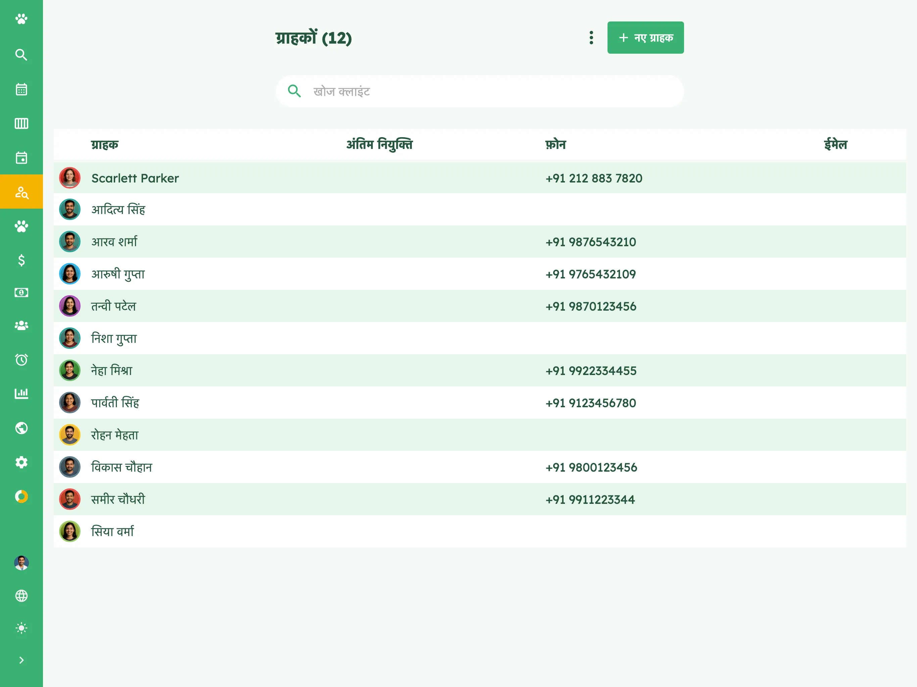Open the alarm clock reminders icon

(21, 360)
